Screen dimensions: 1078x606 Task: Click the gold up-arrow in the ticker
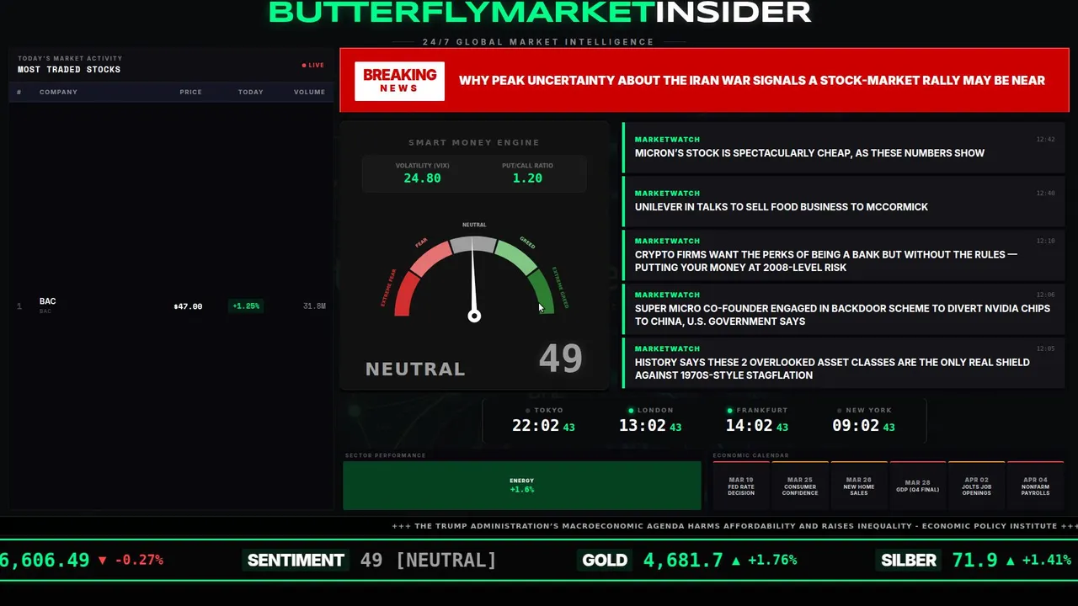coord(736,561)
